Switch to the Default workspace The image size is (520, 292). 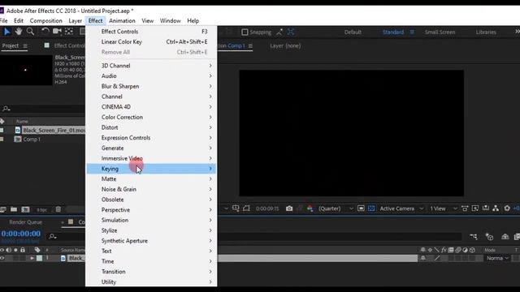353,32
